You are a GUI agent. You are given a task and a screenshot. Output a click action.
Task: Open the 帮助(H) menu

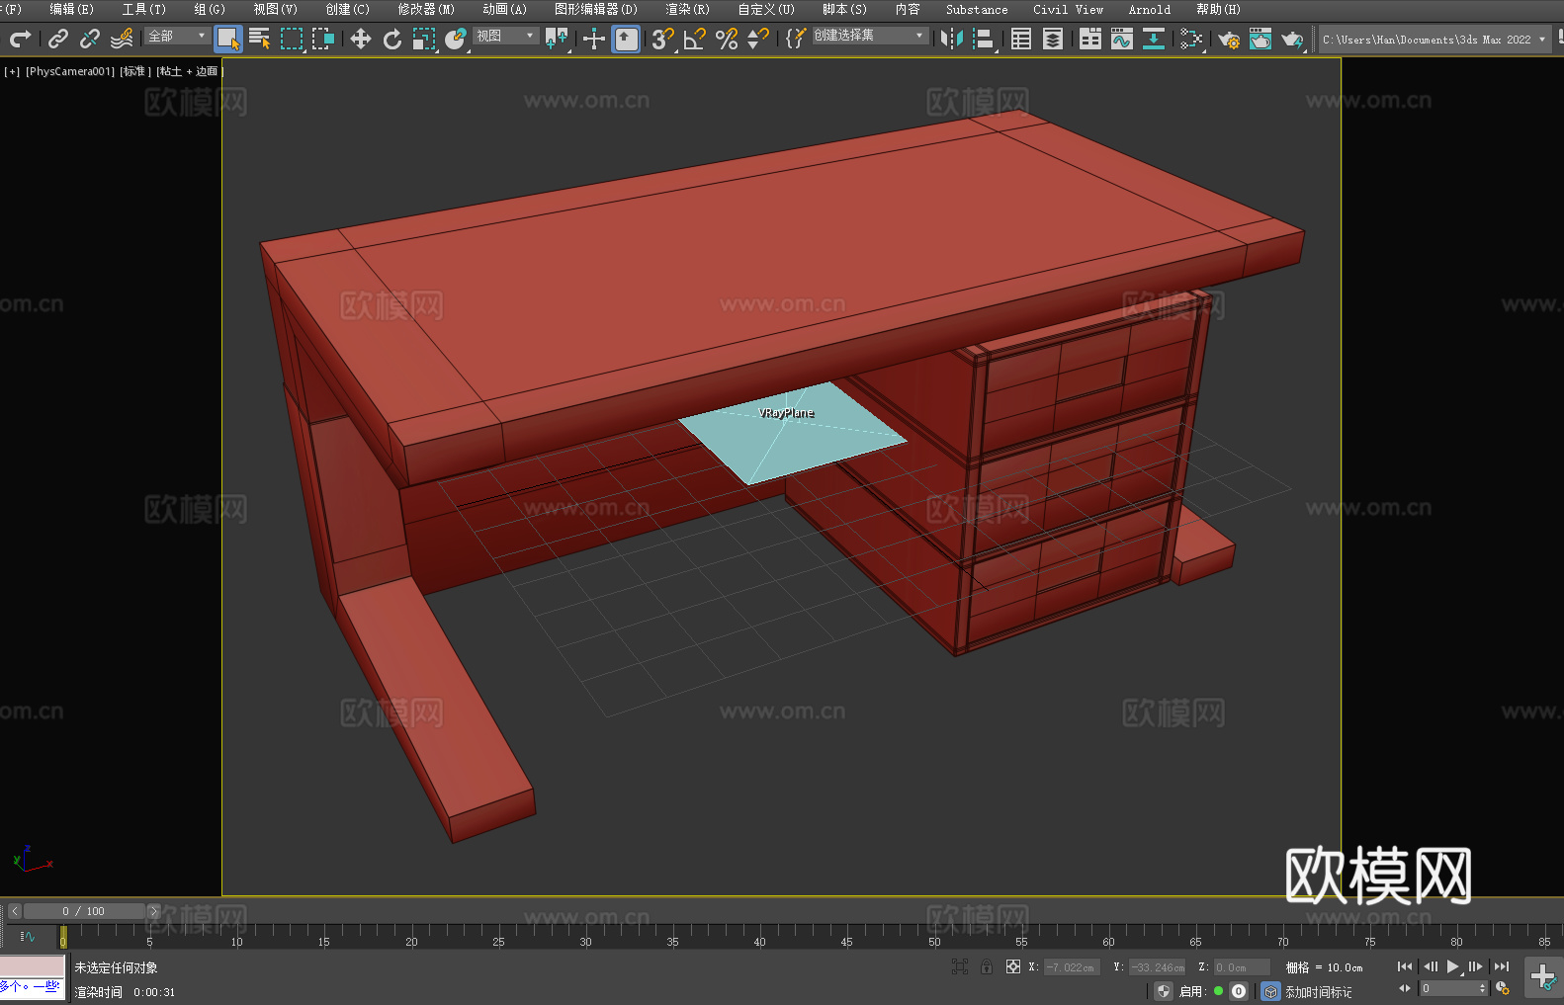1219,9
